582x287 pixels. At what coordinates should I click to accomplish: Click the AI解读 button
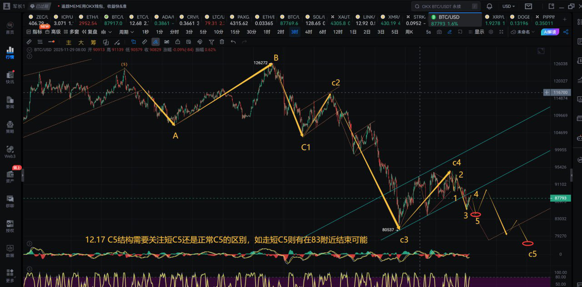(551, 32)
